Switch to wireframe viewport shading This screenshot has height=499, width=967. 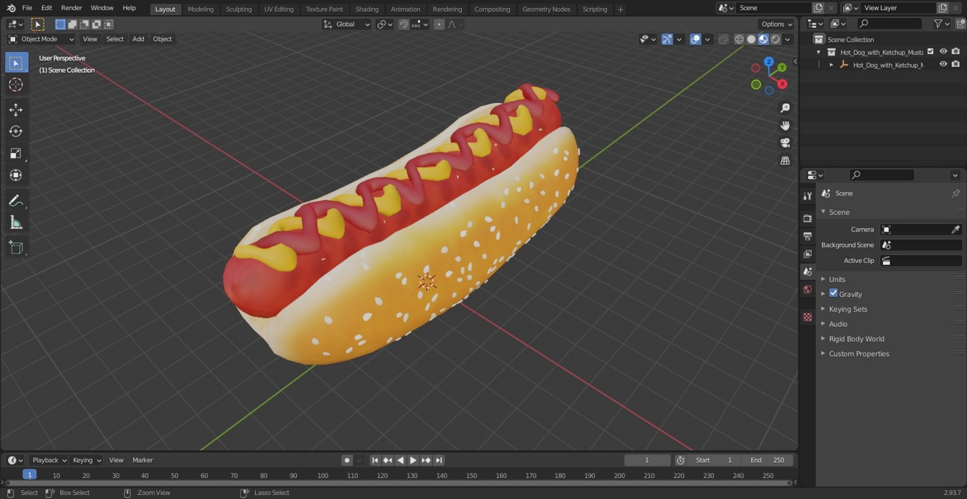point(739,39)
